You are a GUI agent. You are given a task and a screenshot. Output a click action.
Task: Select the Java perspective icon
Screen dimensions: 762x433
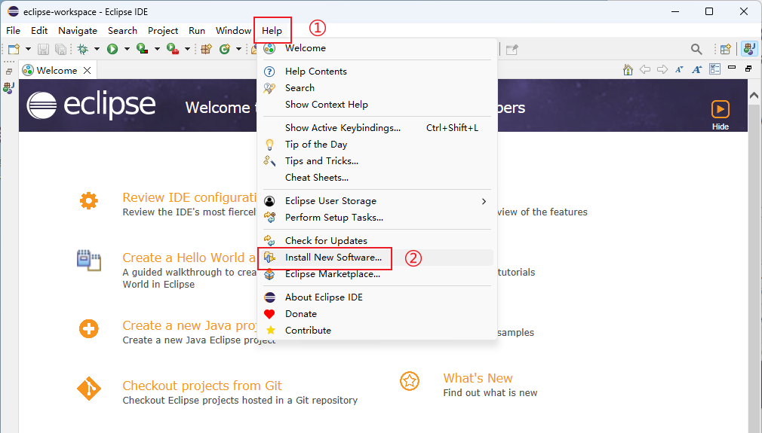pos(749,49)
